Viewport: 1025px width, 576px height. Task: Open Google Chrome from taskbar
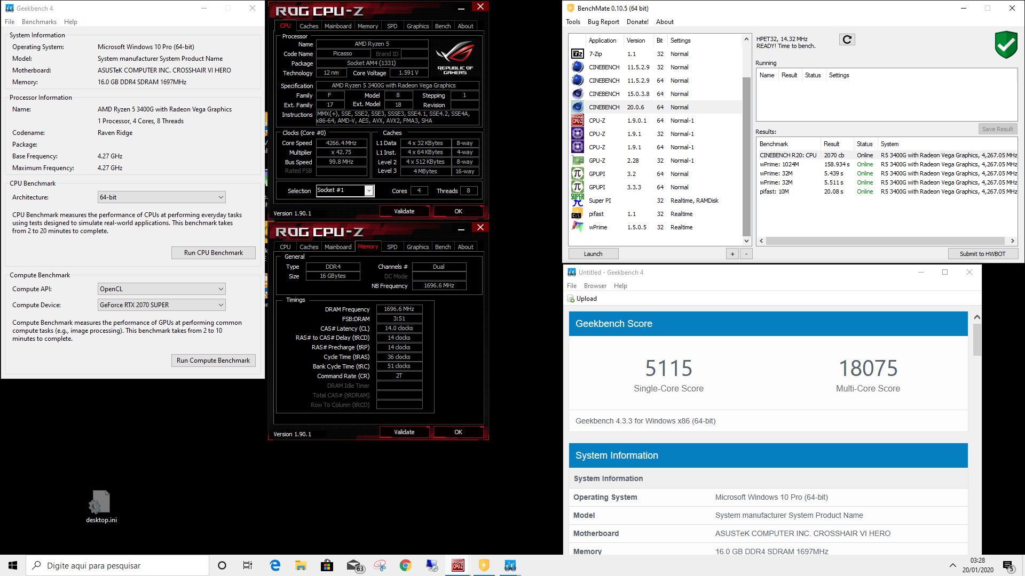405,565
